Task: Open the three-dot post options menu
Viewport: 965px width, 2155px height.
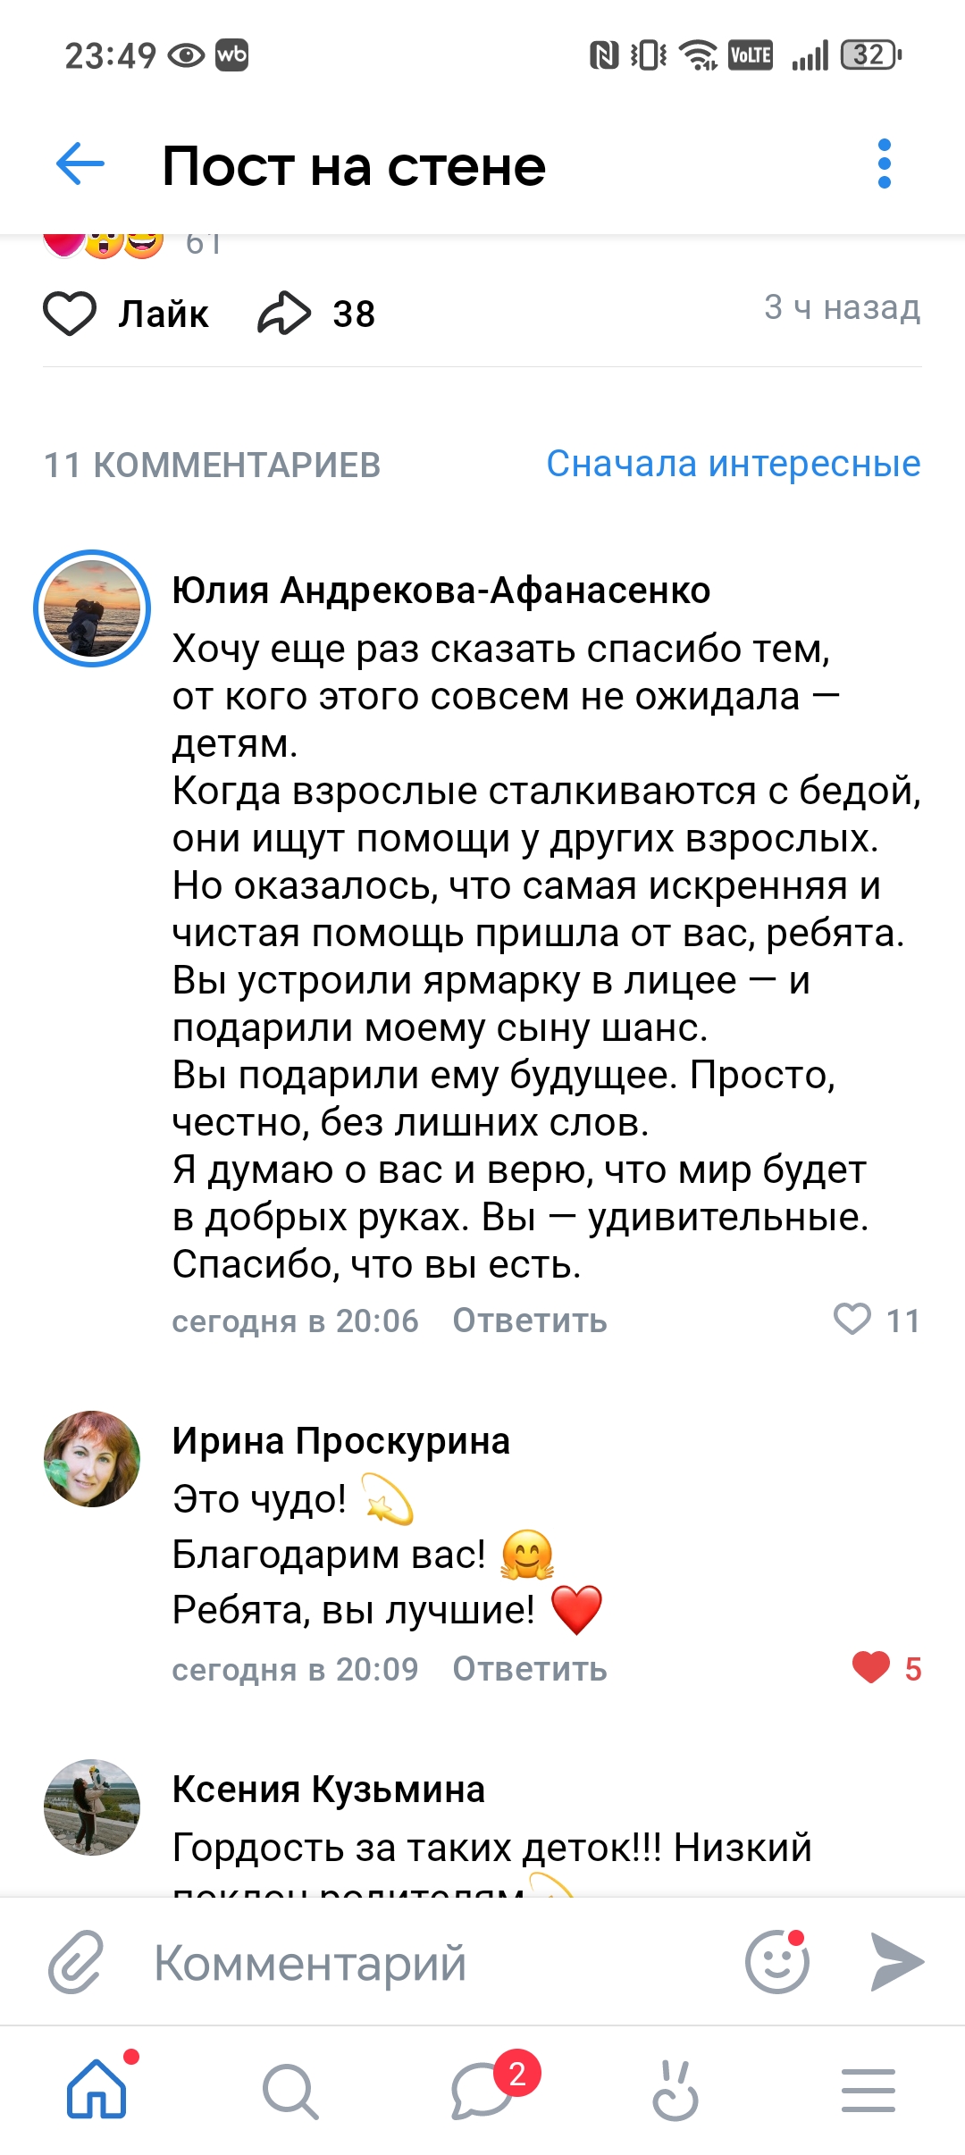Action: tap(884, 164)
